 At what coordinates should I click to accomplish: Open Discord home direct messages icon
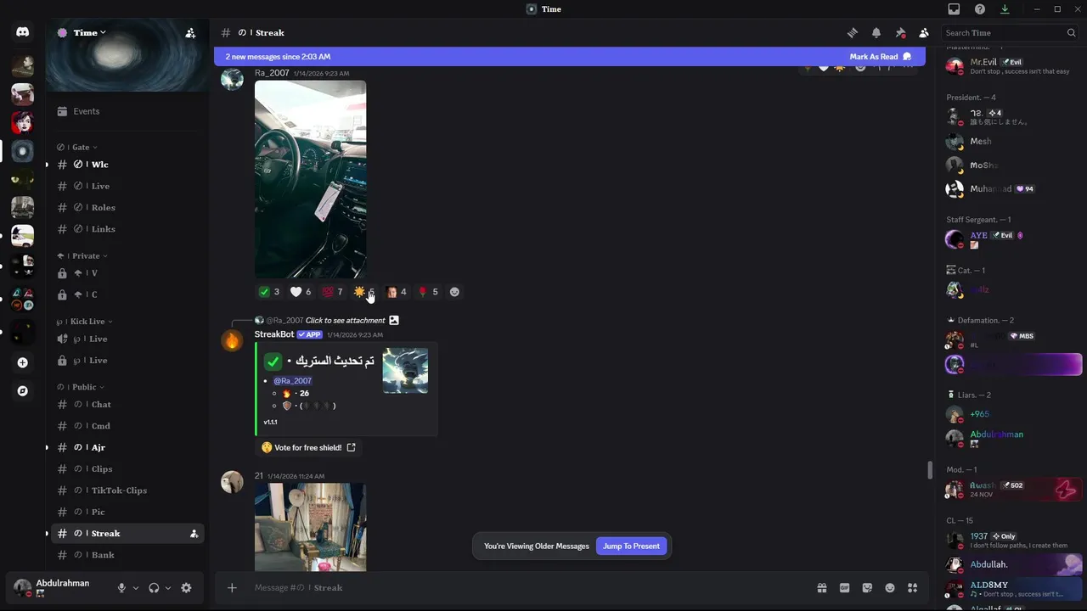tap(23, 32)
